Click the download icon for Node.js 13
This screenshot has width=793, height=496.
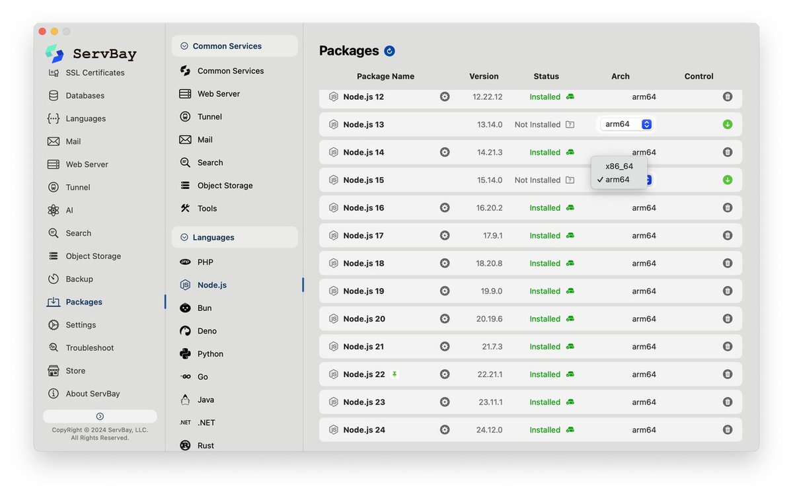[728, 124]
